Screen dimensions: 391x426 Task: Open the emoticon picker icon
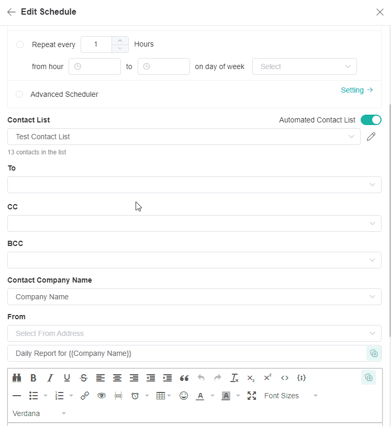point(184,396)
